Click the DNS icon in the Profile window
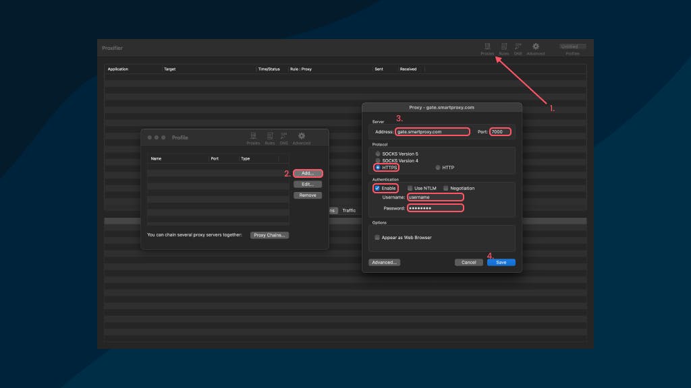Screen dimensions: 691x388 (x=284, y=139)
